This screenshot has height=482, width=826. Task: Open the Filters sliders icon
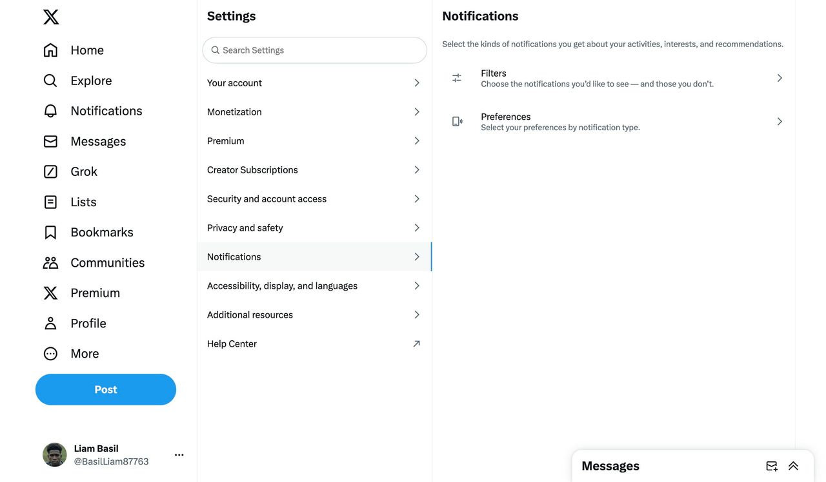click(x=457, y=78)
